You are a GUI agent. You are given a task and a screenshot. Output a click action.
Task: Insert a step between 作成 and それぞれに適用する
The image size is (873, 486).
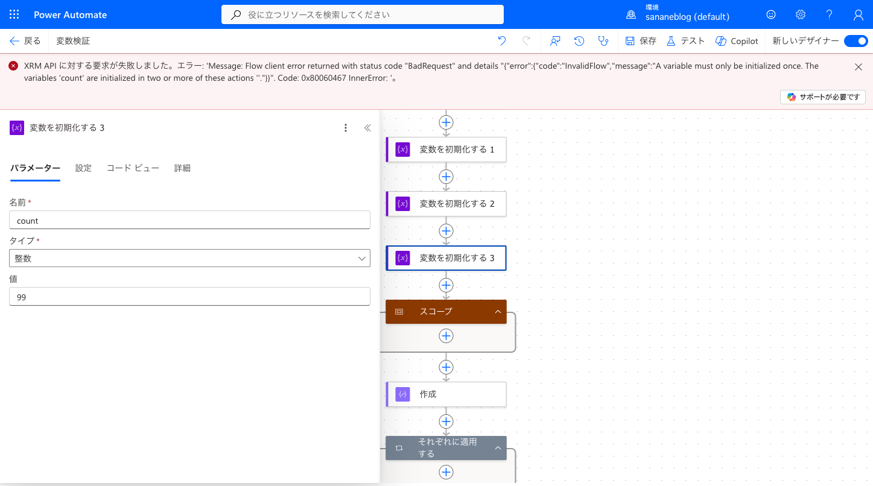(x=446, y=421)
